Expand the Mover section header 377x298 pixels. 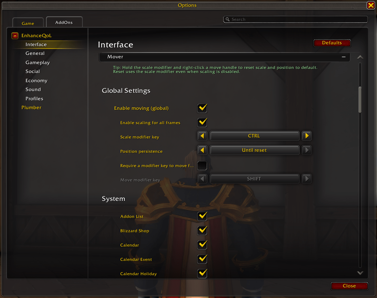(x=224, y=57)
